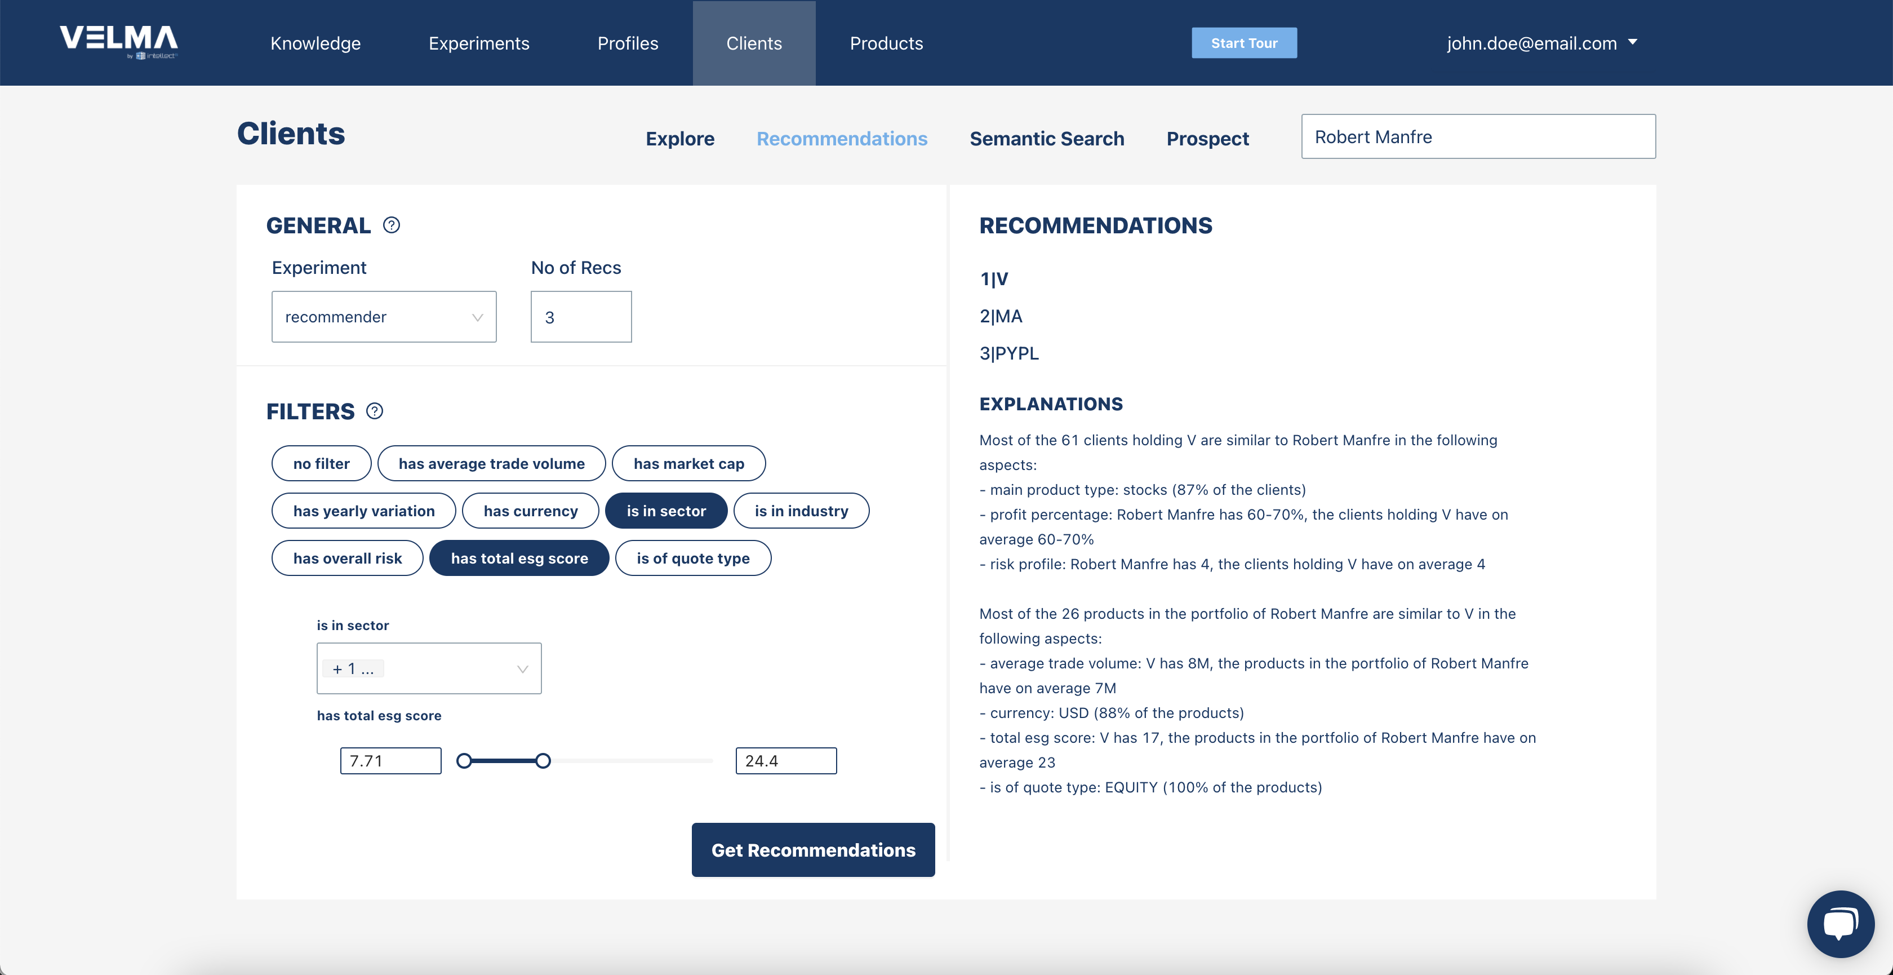Enable the 'is in industry' filter
The width and height of the screenshot is (1893, 975).
(x=801, y=511)
